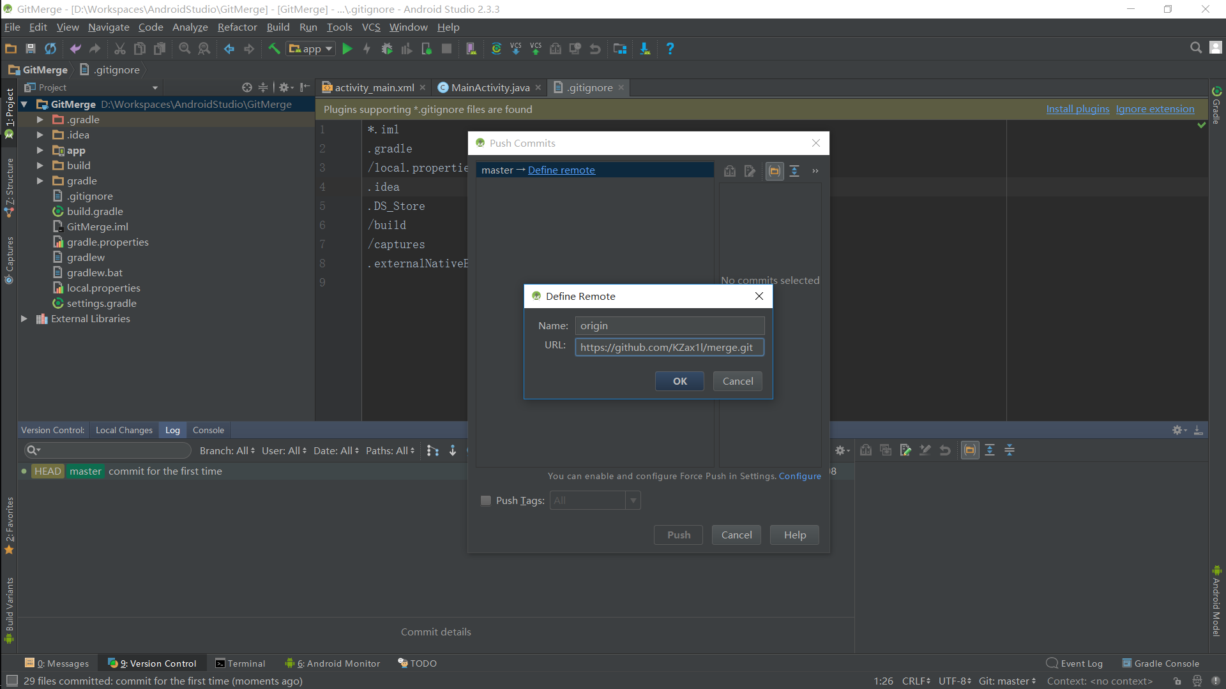Click Project panel settings gear icon
This screenshot has height=689, width=1226.
285,87
